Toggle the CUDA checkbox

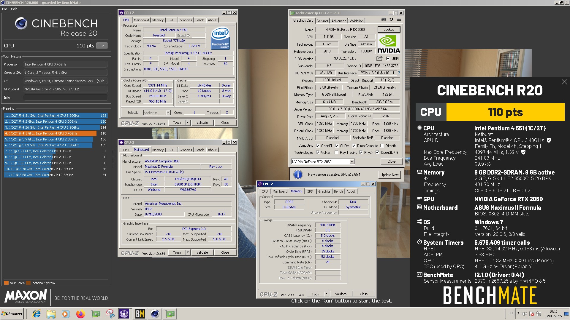(x=337, y=145)
